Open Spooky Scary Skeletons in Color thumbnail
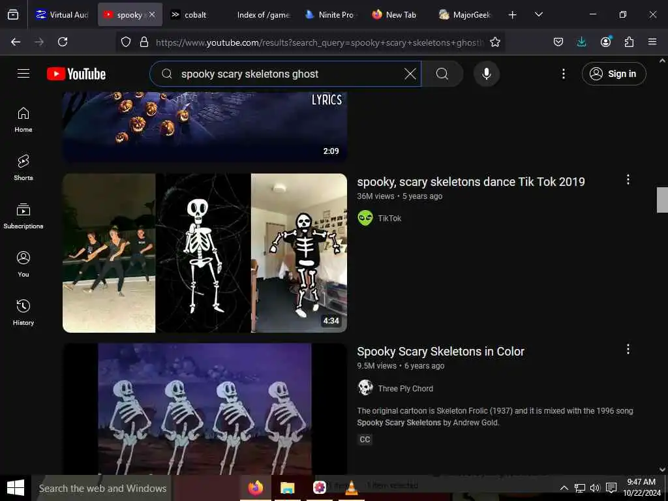Image resolution: width=668 pixels, height=501 pixels. pos(205,409)
